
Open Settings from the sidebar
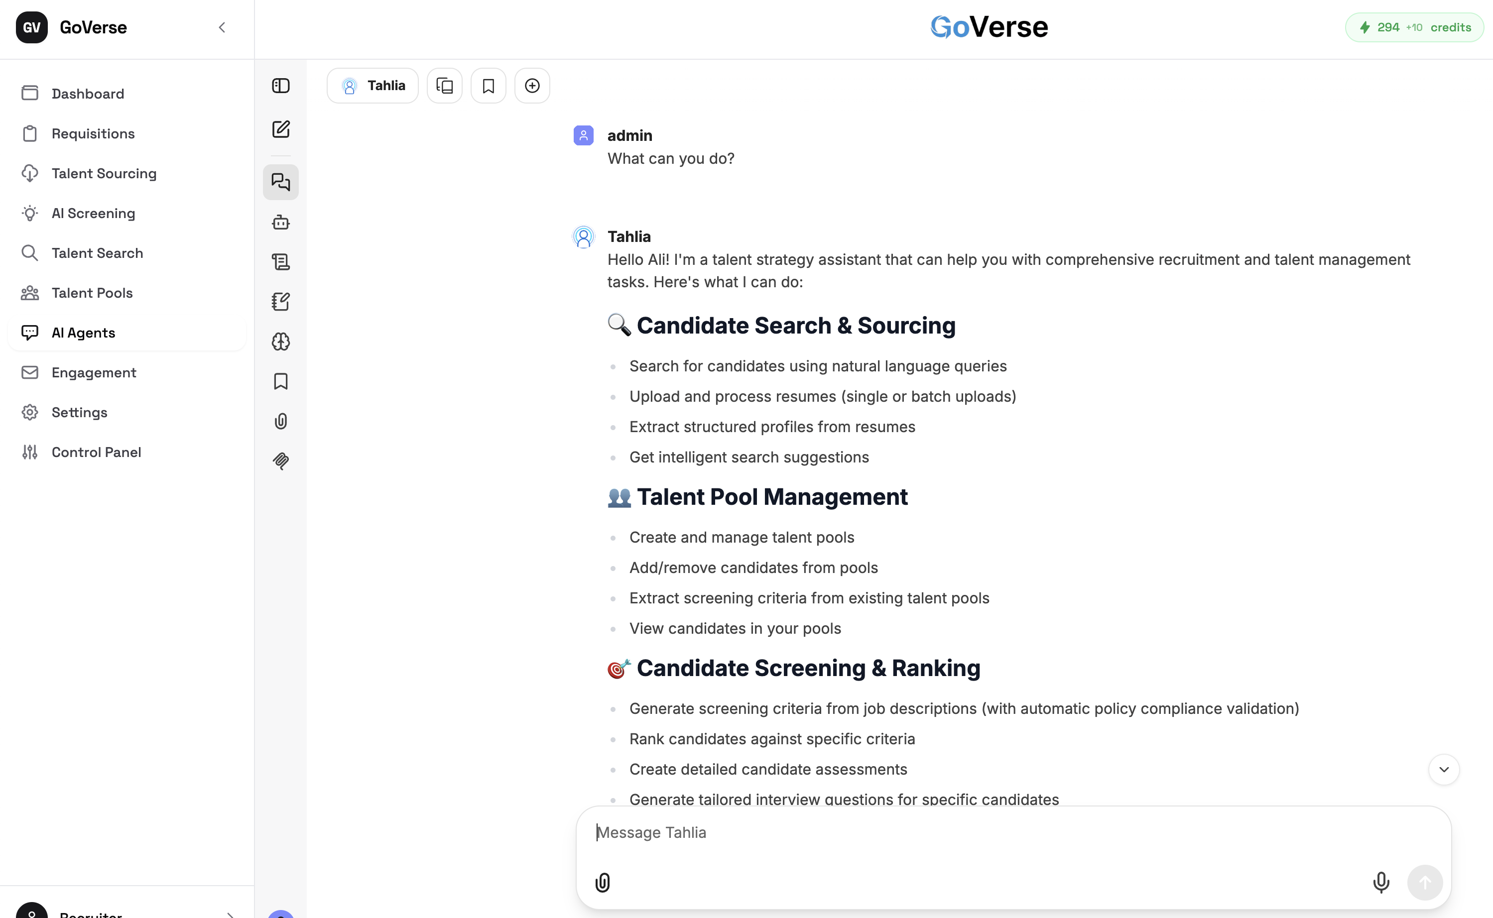pos(127,412)
